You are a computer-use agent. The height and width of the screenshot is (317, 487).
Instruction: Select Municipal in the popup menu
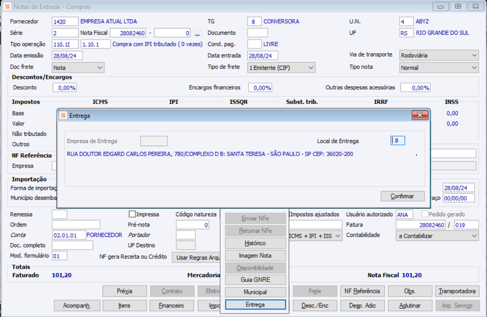(255, 292)
